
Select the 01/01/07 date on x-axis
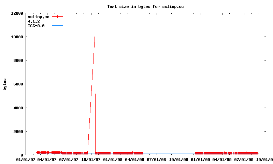[26, 159]
